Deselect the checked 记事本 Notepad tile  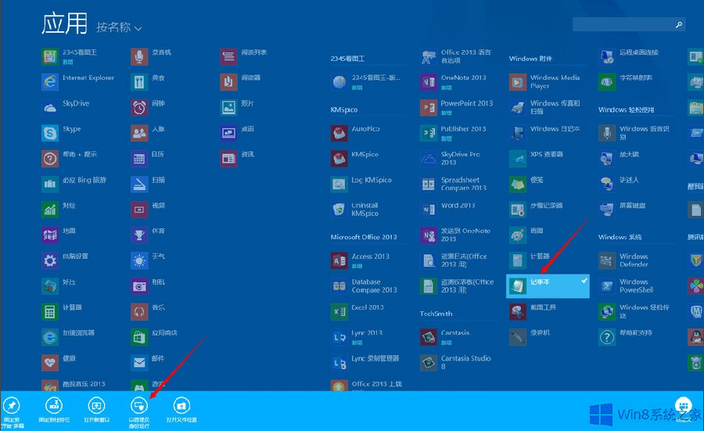pos(548,286)
